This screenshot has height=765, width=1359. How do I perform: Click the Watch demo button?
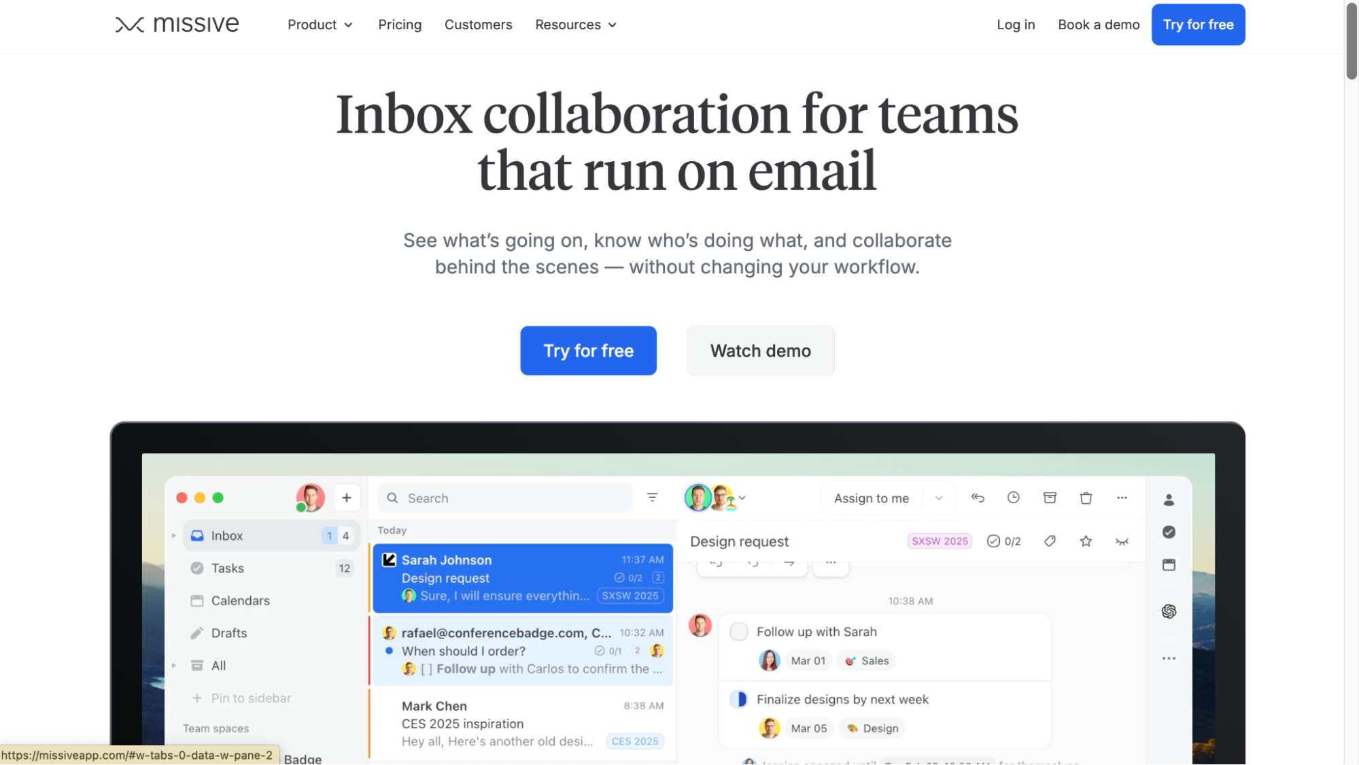760,351
